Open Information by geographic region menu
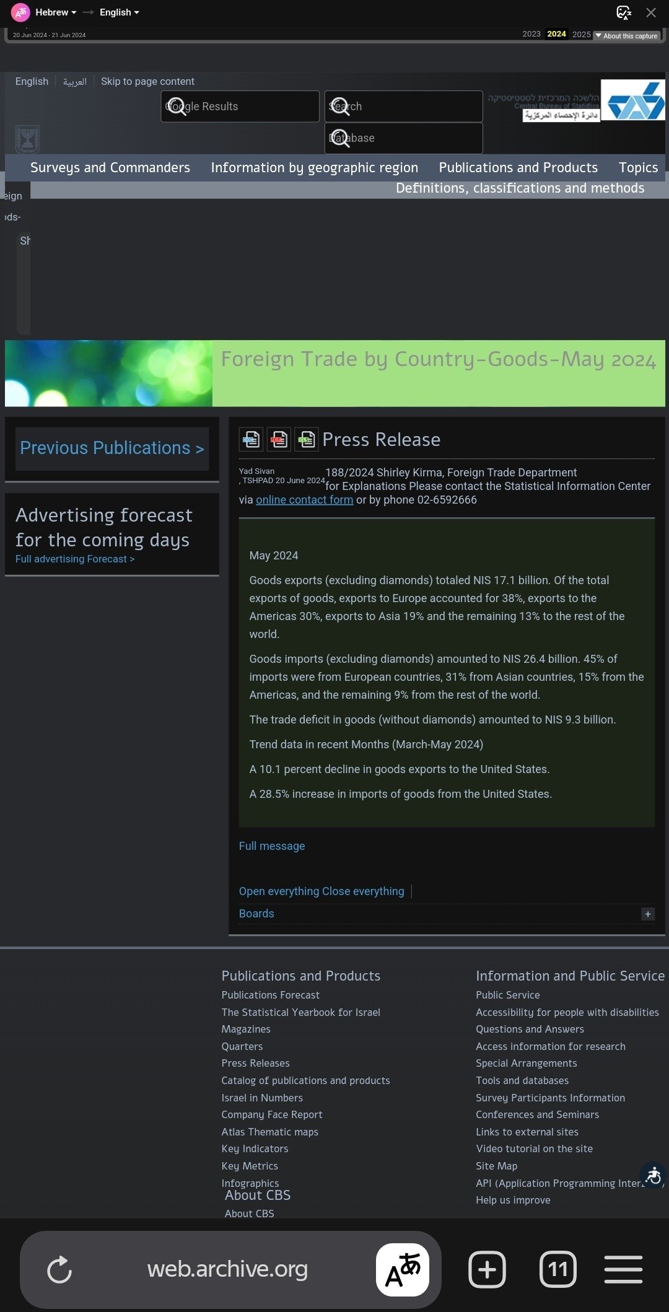 click(314, 168)
